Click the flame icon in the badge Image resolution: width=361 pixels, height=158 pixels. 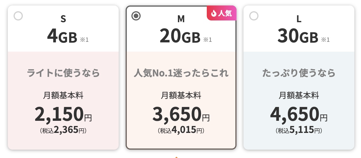[x=214, y=14]
